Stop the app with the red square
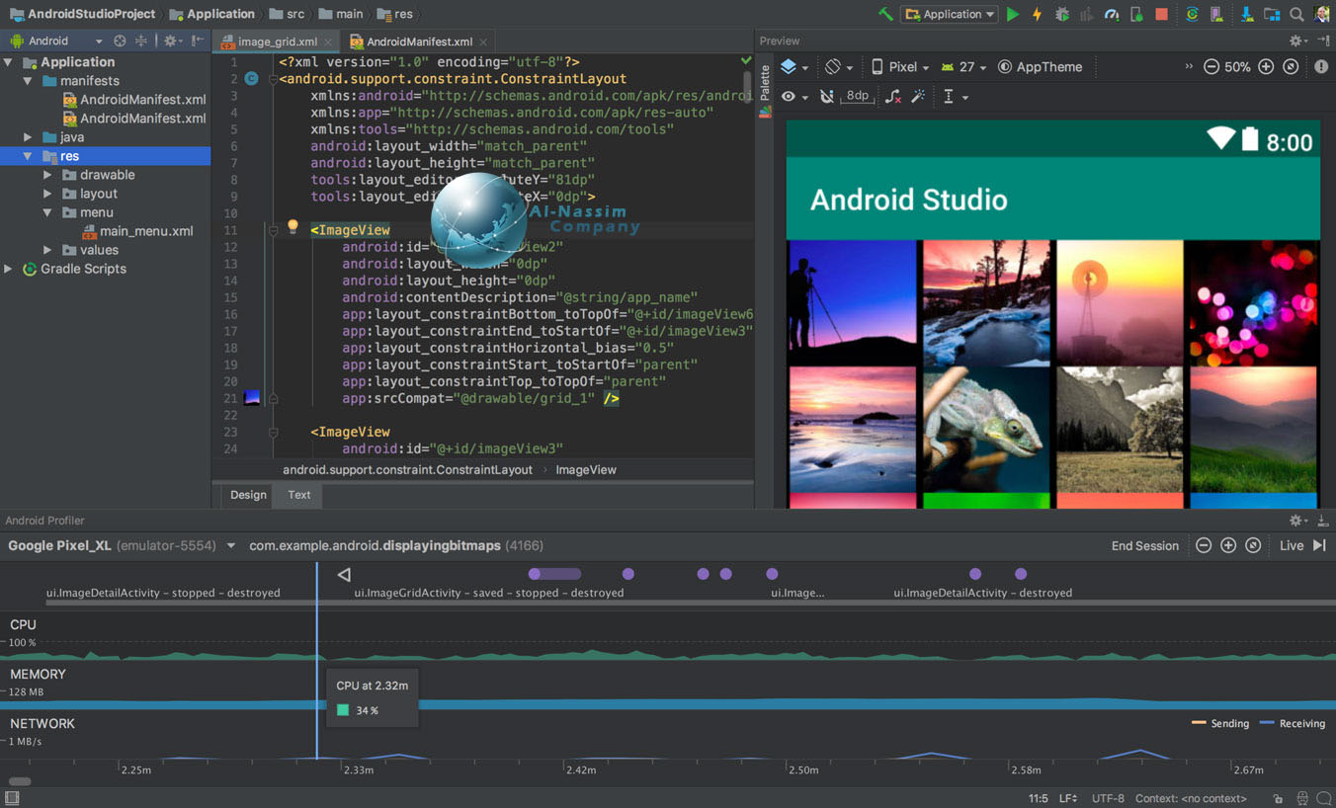This screenshot has width=1336, height=808. click(1162, 14)
